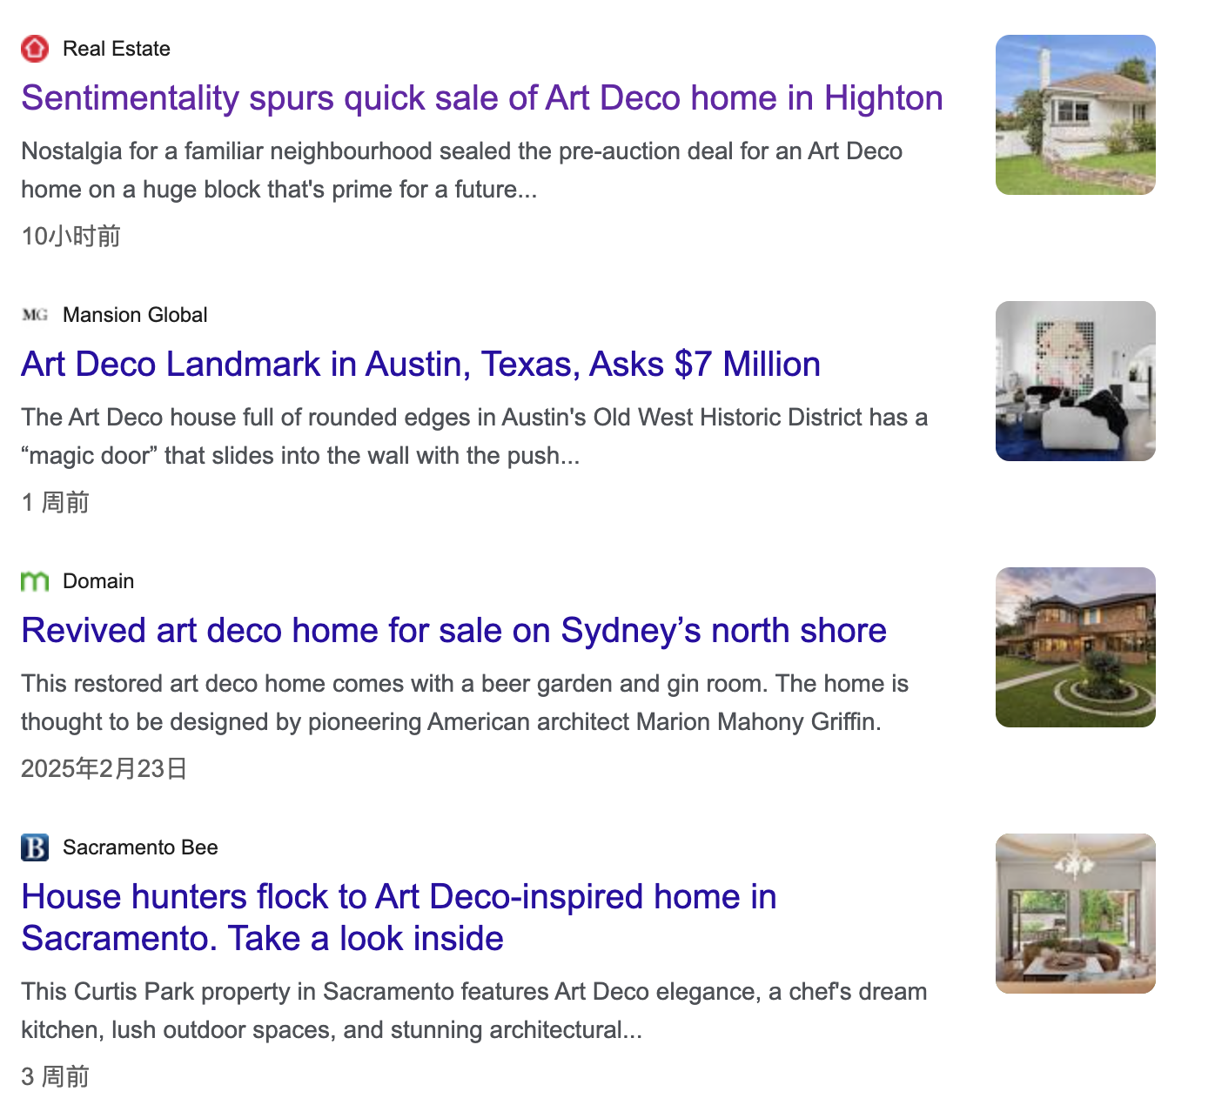
Task: Click the Mansion Global MG logo icon
Action: point(35,315)
